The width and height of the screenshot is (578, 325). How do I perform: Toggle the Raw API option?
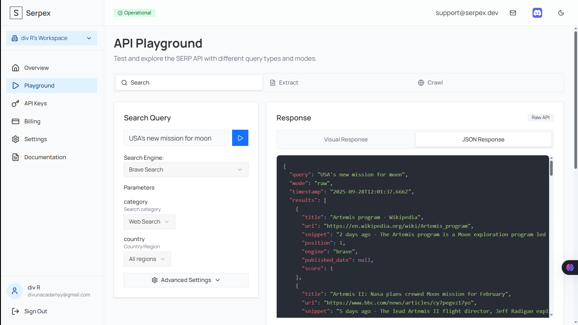pyautogui.click(x=541, y=117)
